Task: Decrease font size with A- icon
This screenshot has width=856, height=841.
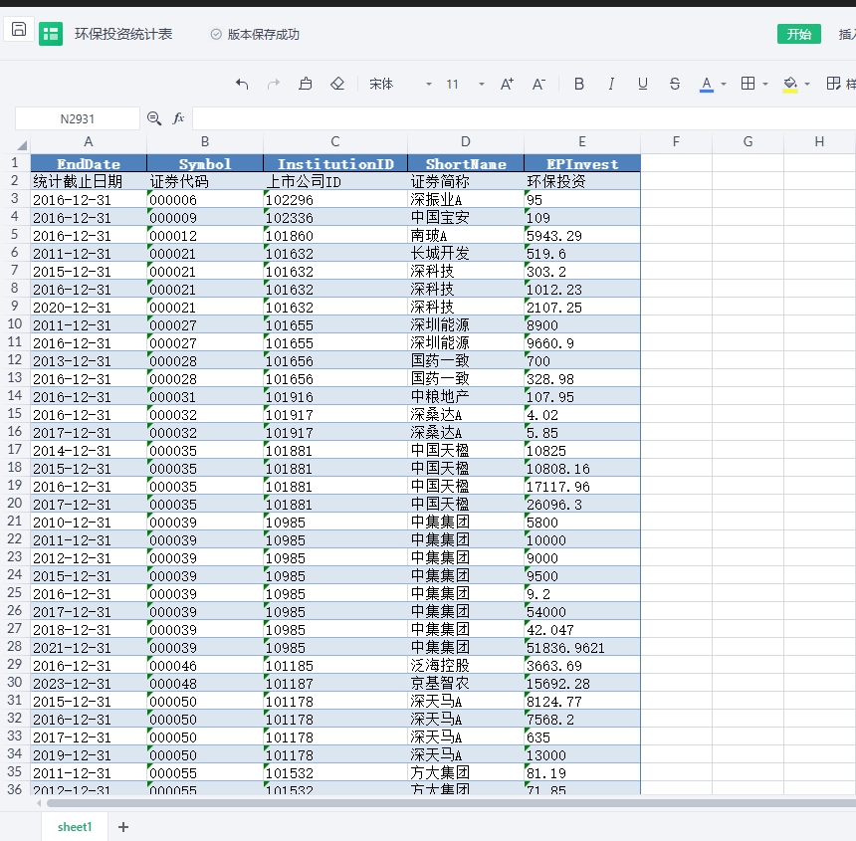Action: pos(538,85)
